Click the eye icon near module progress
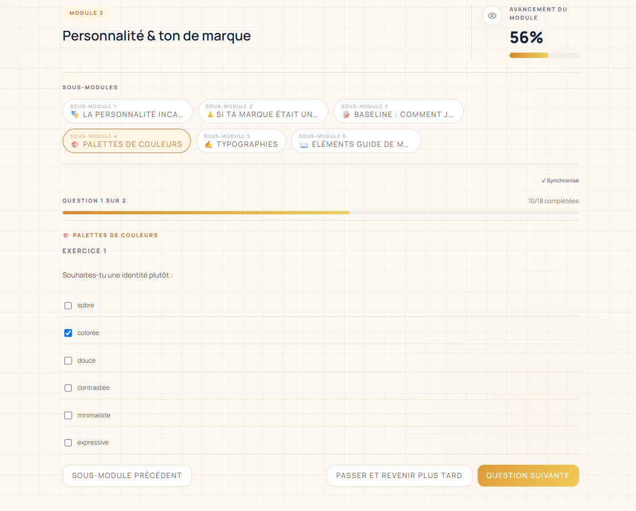 pos(492,16)
